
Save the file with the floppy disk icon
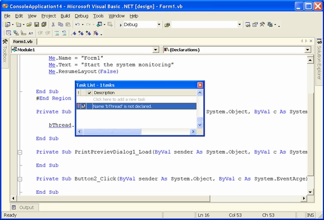coord(36,25)
